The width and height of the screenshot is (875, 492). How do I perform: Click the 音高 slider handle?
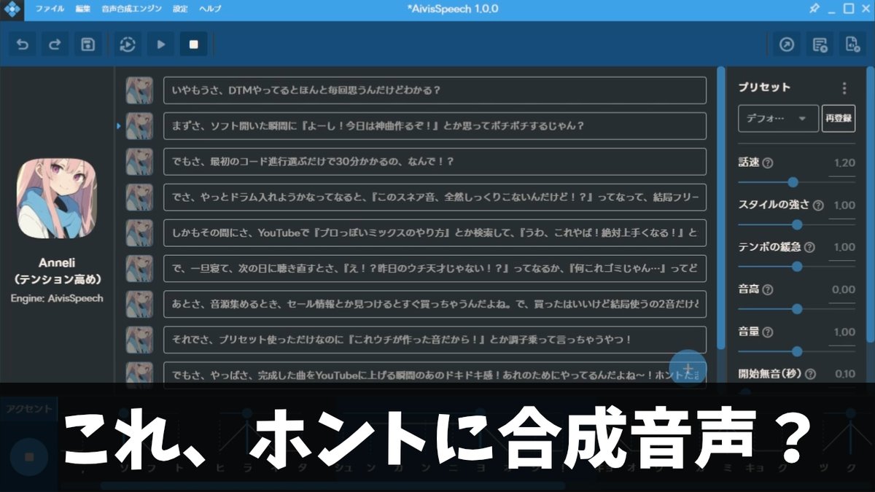797,309
